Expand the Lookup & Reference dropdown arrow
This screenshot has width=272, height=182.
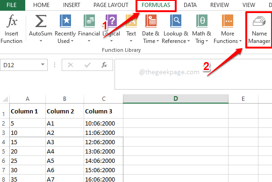[188, 41]
